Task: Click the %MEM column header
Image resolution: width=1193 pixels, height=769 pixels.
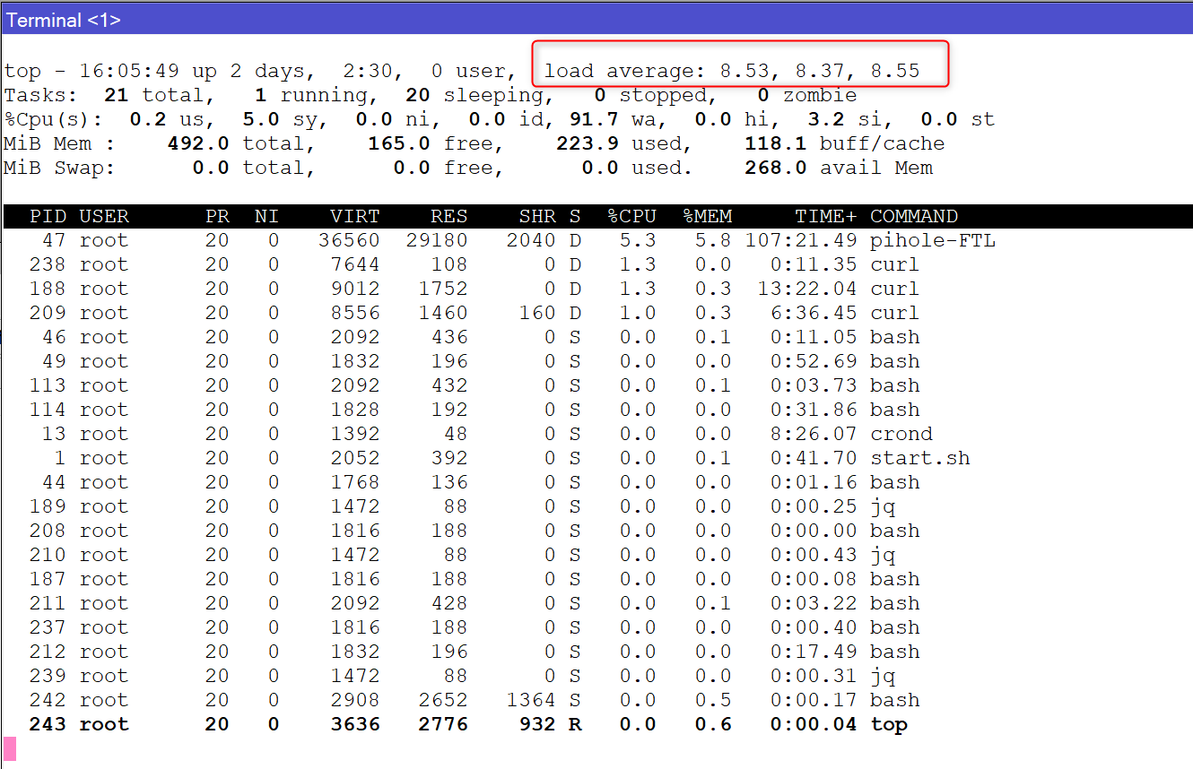Action: point(707,216)
